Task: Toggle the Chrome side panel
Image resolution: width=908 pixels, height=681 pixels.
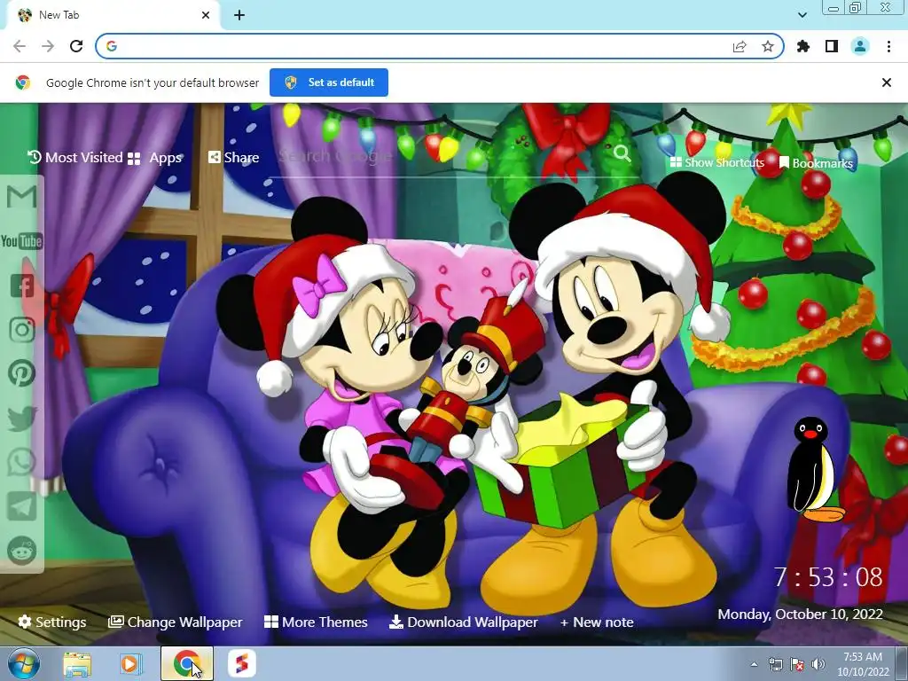Action: pyautogui.click(x=832, y=46)
